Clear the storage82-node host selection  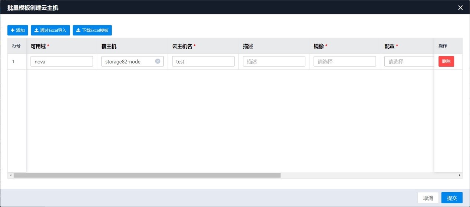[x=158, y=61]
